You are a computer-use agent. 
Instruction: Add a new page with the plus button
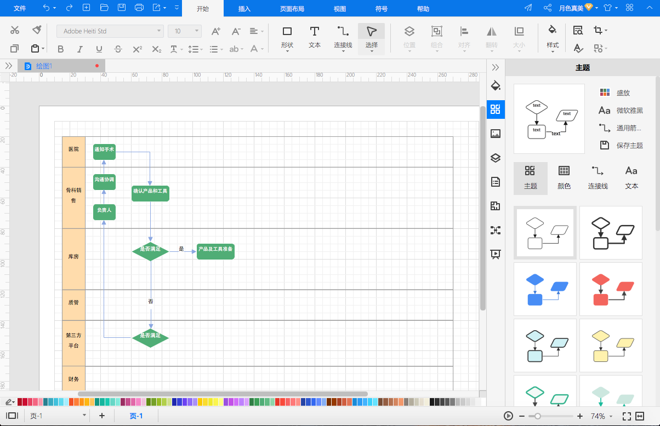point(101,416)
